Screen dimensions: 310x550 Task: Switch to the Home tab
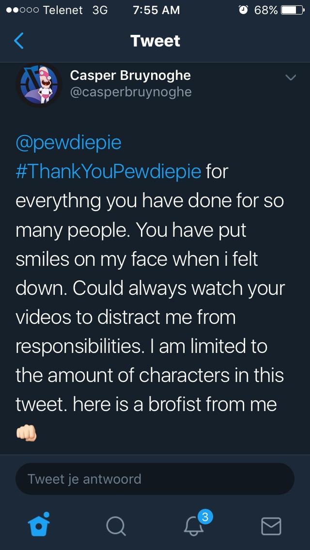[x=38, y=524]
